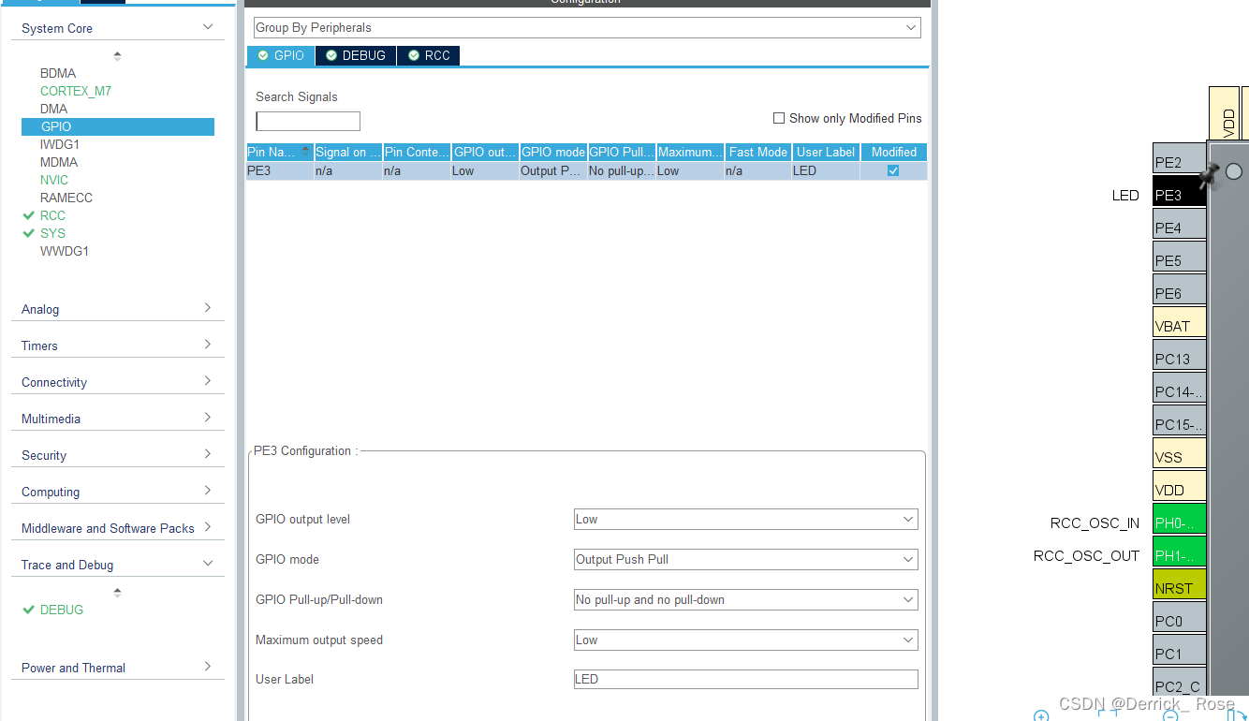This screenshot has width=1249, height=721.
Task: Click the pushpin icon beside PE3
Action: 1210,174
